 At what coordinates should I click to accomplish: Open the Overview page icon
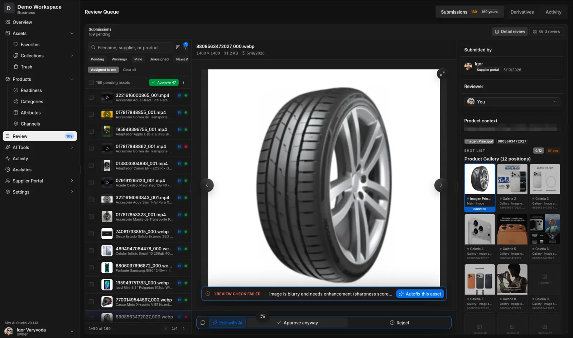click(x=8, y=22)
